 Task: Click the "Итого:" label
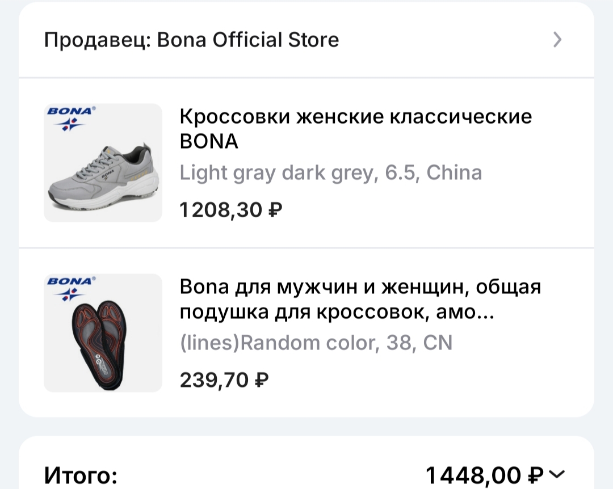81,474
